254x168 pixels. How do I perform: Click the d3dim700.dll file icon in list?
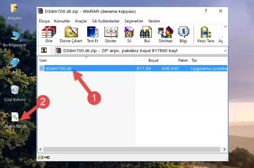coord(42,68)
